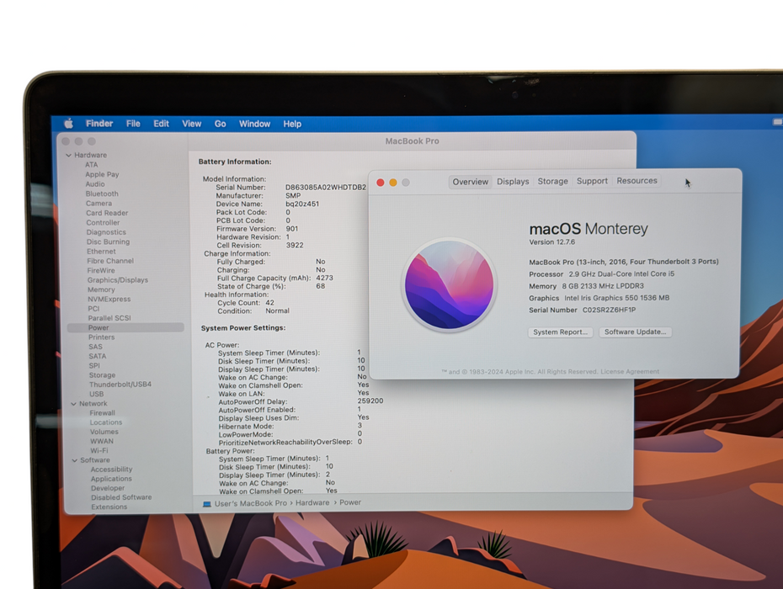
Task: Open the Finder menu
Action: [99, 124]
